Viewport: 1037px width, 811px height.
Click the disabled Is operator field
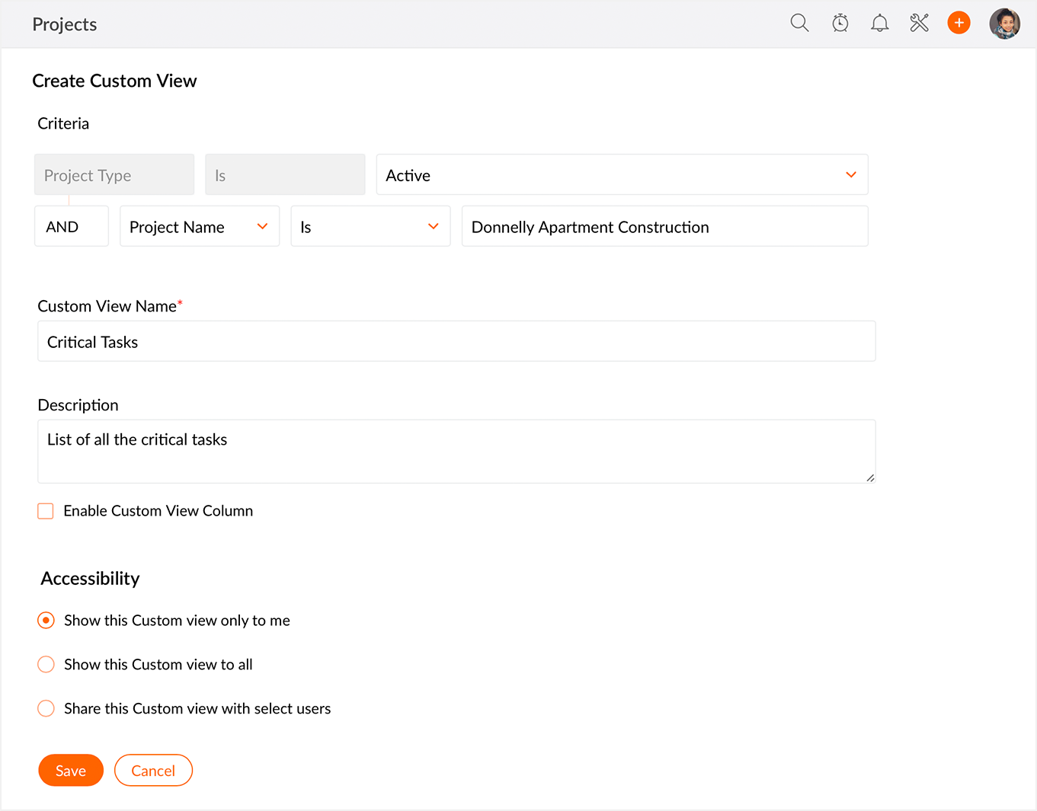285,175
